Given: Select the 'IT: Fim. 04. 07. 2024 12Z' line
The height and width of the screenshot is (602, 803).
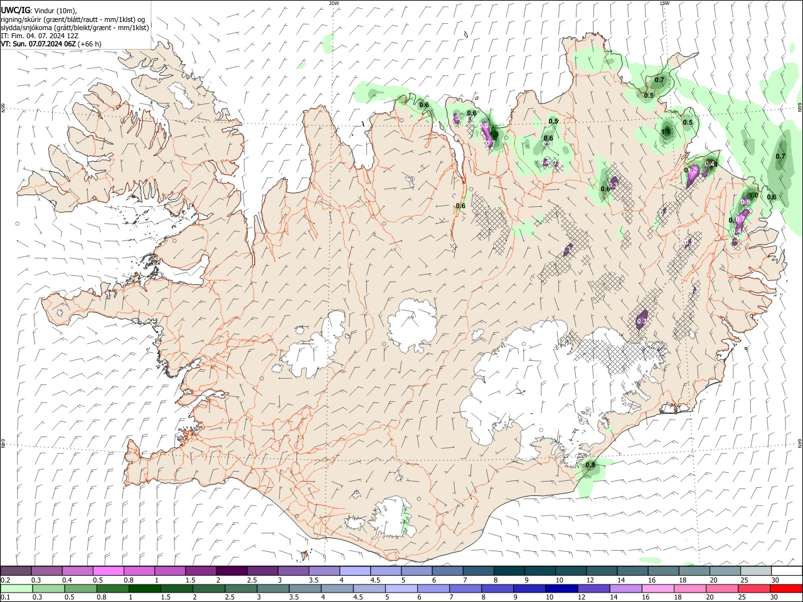Looking at the screenshot, I should [x=40, y=36].
